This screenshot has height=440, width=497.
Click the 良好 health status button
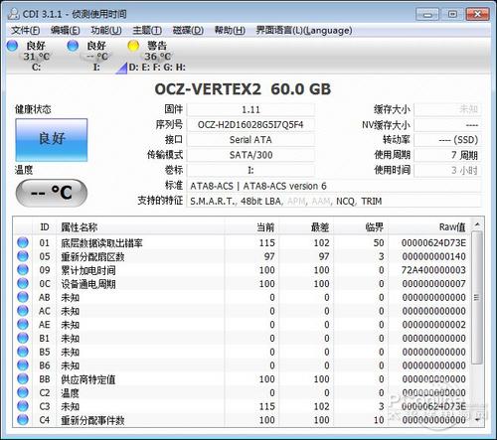[52, 140]
